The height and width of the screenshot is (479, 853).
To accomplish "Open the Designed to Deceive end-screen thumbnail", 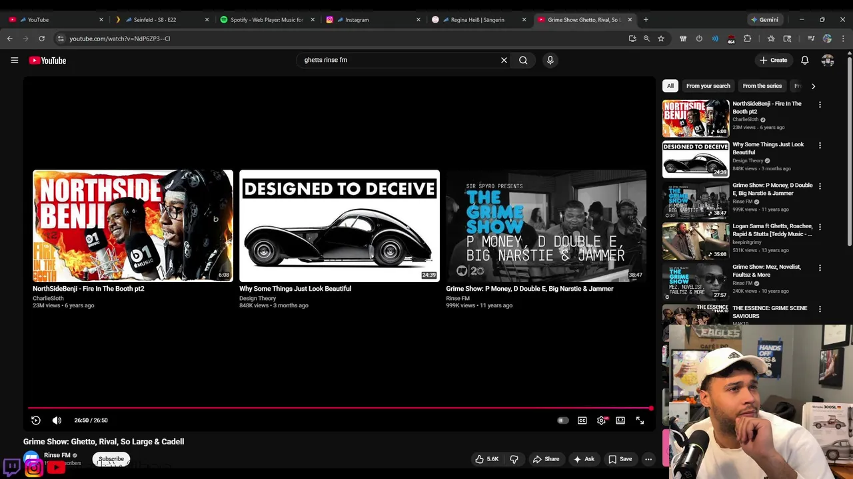I will coord(339,226).
